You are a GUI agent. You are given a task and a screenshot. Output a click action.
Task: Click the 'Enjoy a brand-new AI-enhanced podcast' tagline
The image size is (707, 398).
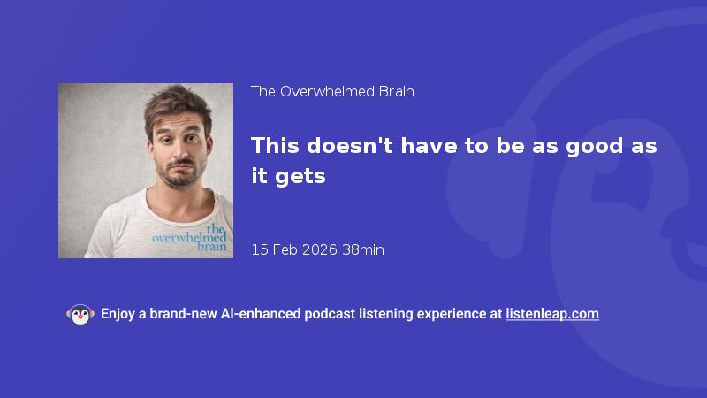[x=349, y=314]
